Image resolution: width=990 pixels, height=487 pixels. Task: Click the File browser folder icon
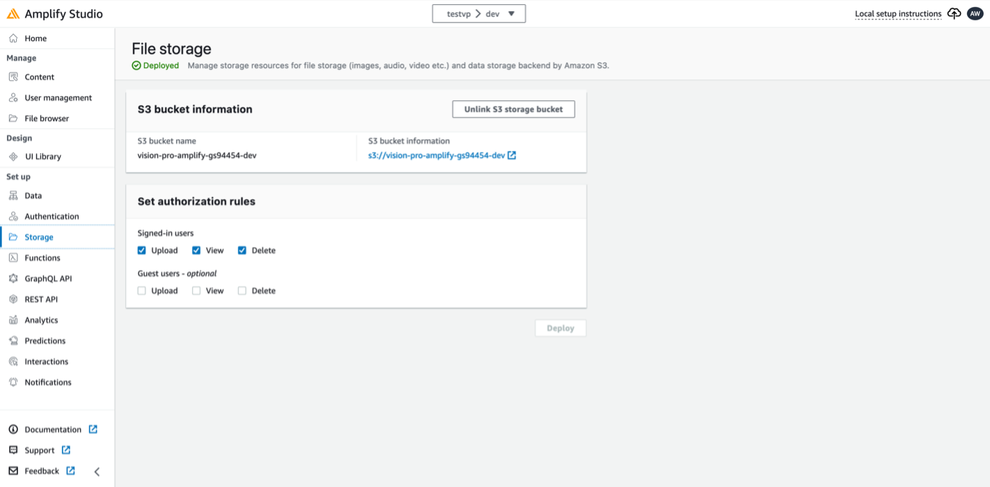13,118
